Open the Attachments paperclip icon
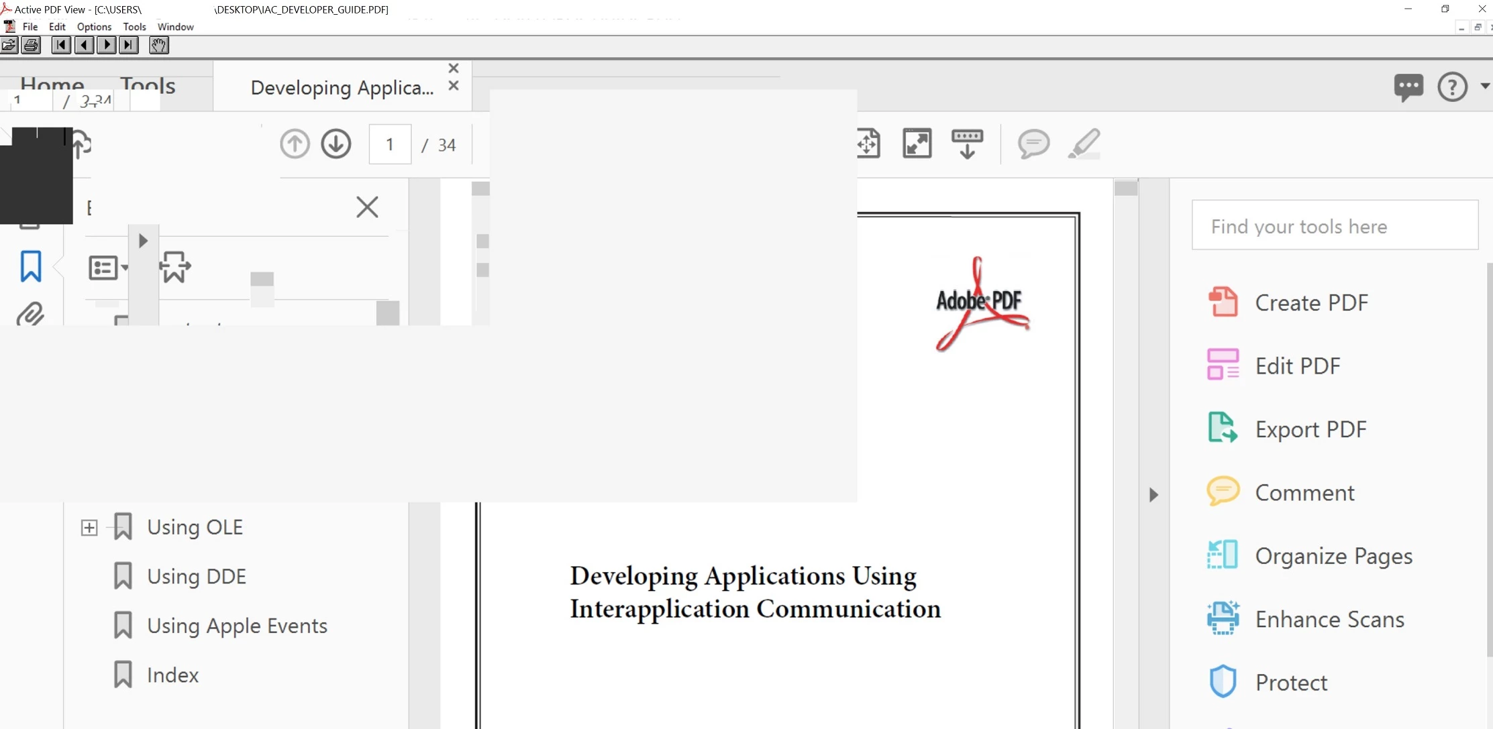Screen dimensions: 1493x729 (x=30, y=313)
